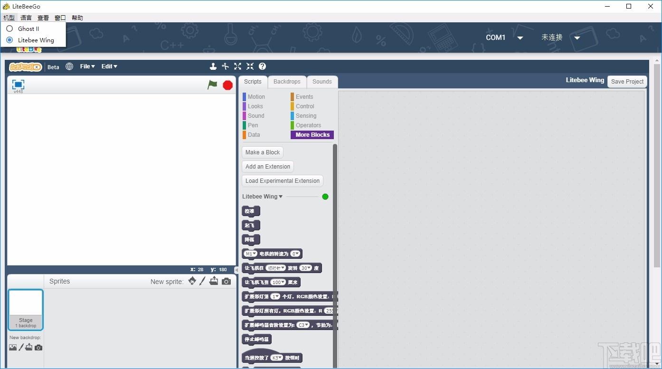Open the 机型 menu
This screenshot has height=369, width=662.
(9, 18)
